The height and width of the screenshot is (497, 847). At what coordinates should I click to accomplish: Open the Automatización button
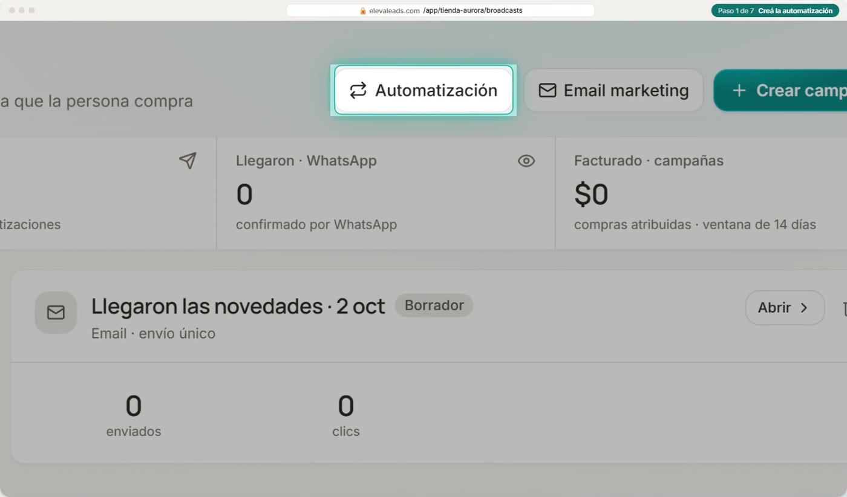pyautogui.click(x=423, y=90)
